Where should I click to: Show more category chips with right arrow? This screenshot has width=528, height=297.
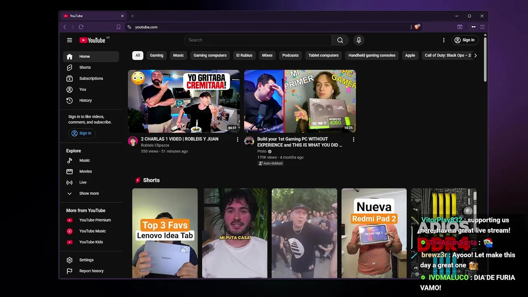pyautogui.click(x=475, y=55)
